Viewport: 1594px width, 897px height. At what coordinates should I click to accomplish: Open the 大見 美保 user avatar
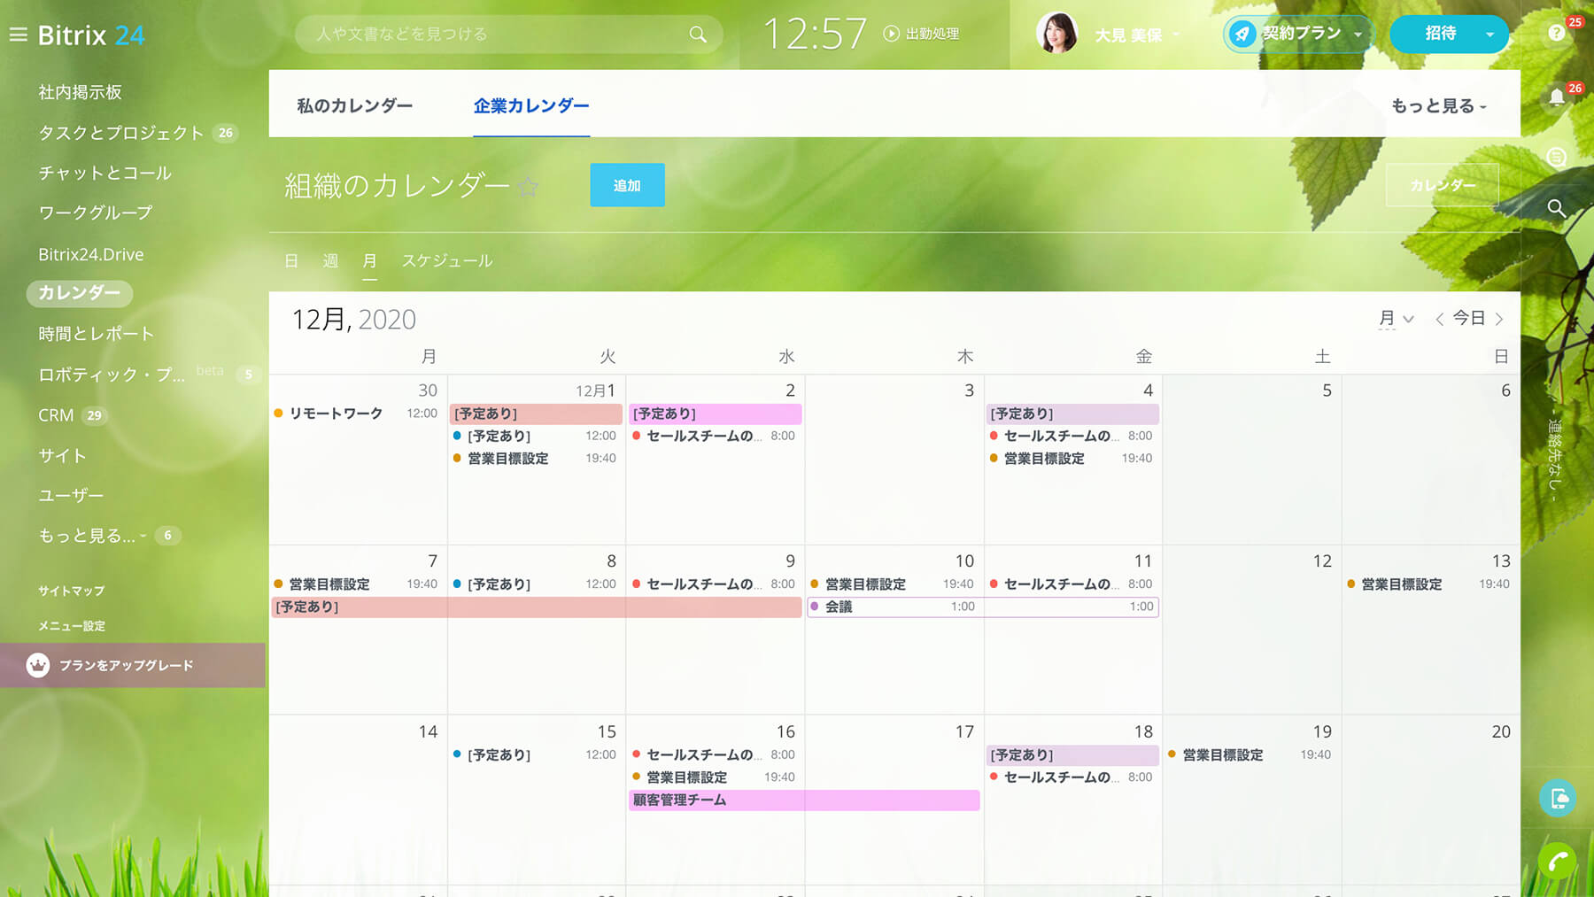(1056, 34)
